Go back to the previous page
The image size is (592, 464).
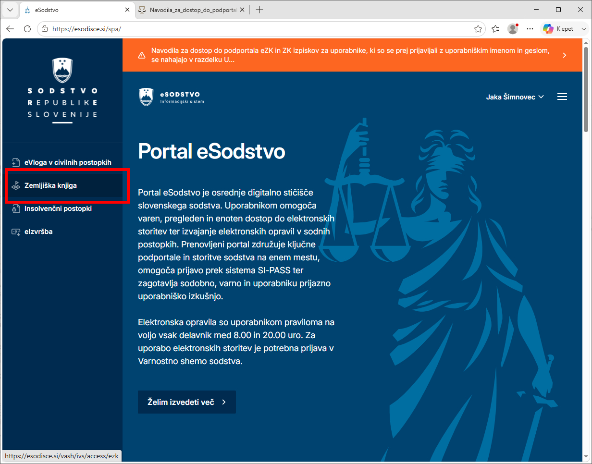coord(10,29)
